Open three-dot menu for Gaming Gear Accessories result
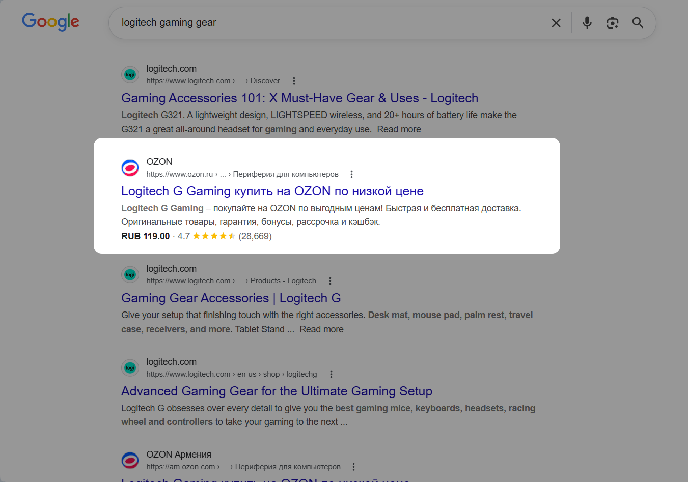The image size is (688, 482). pos(330,281)
